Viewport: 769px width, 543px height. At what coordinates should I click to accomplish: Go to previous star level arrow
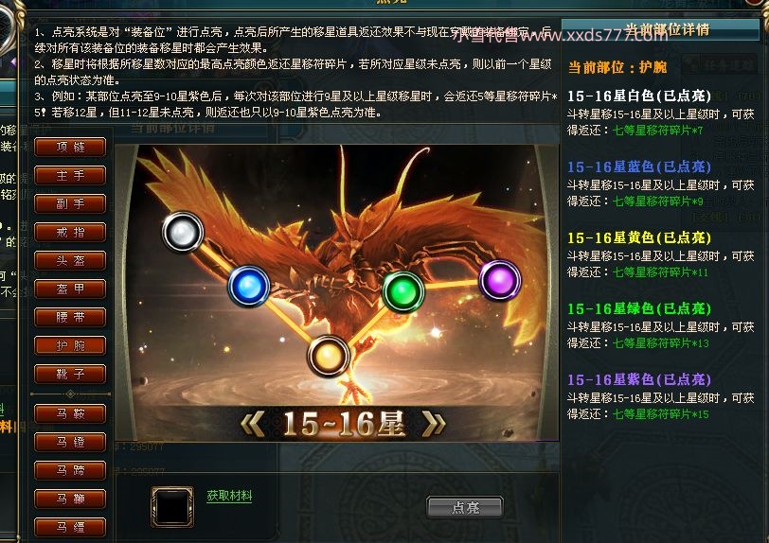click(253, 424)
